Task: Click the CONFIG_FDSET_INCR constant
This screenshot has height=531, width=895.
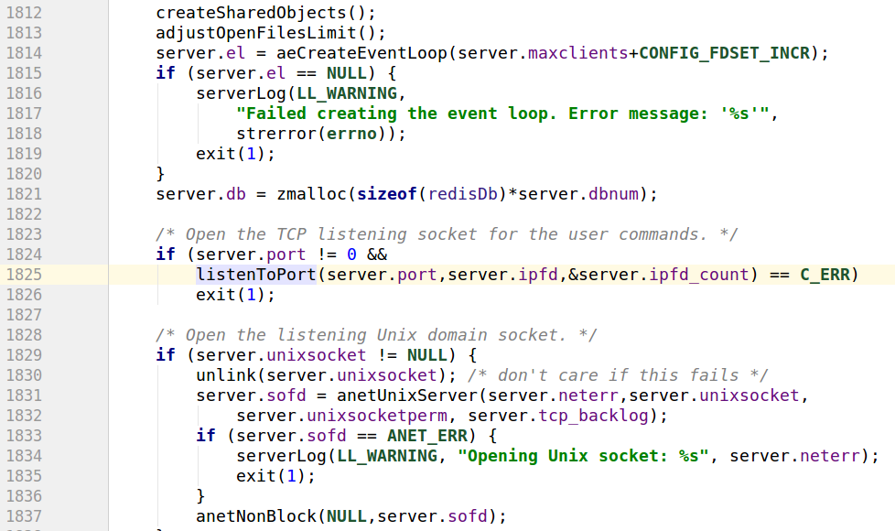Action: 725,53
